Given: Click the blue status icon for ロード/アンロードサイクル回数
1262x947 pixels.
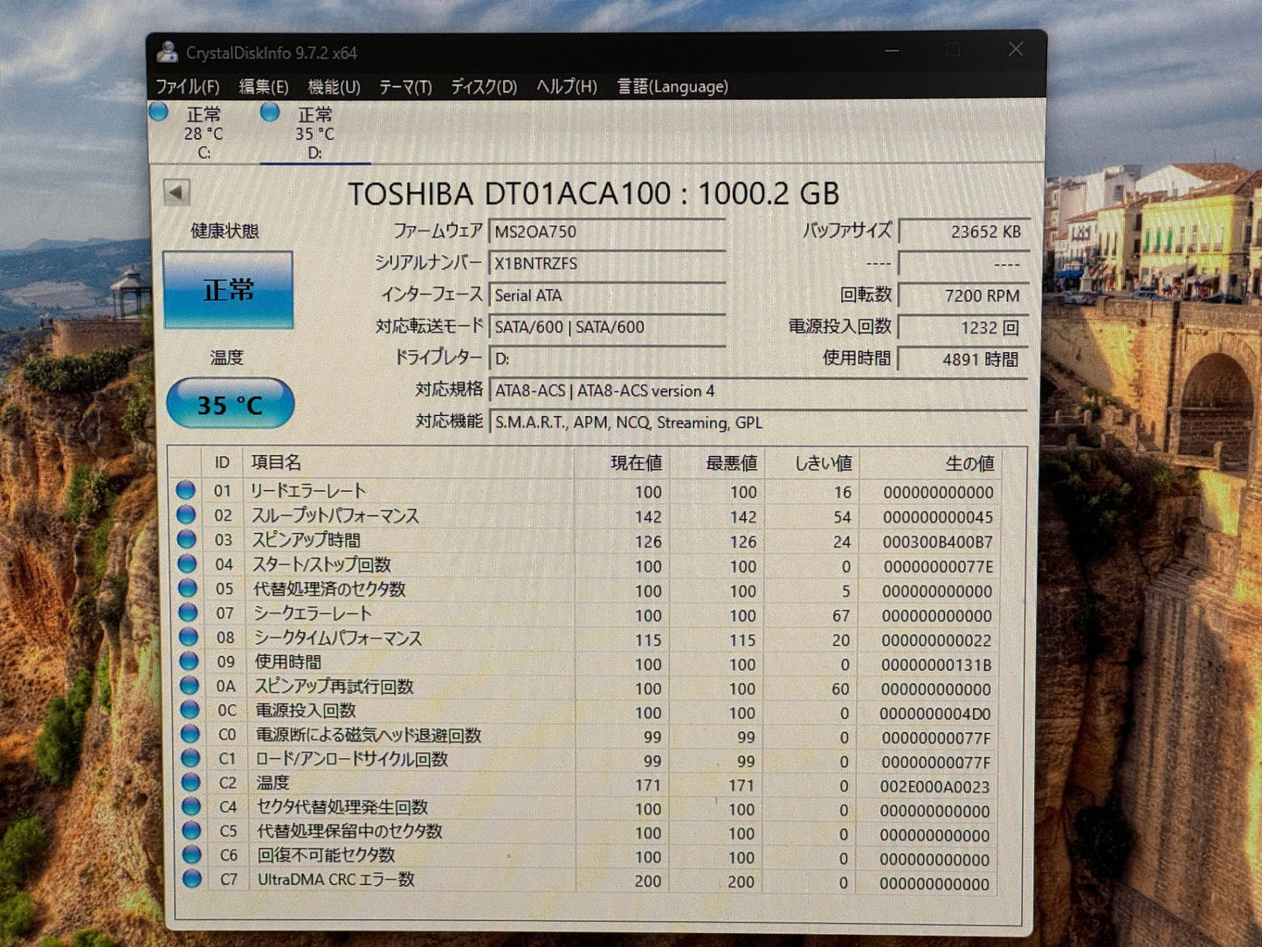Looking at the screenshot, I should coord(190,758).
